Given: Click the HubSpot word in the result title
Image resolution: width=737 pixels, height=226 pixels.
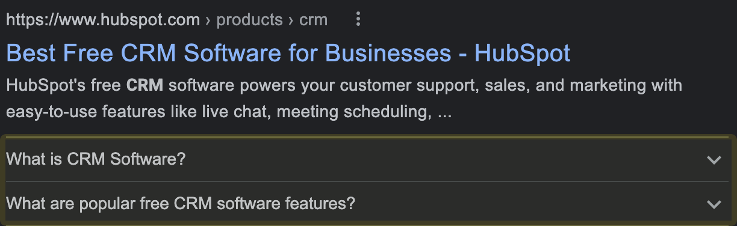Looking at the screenshot, I should point(522,53).
